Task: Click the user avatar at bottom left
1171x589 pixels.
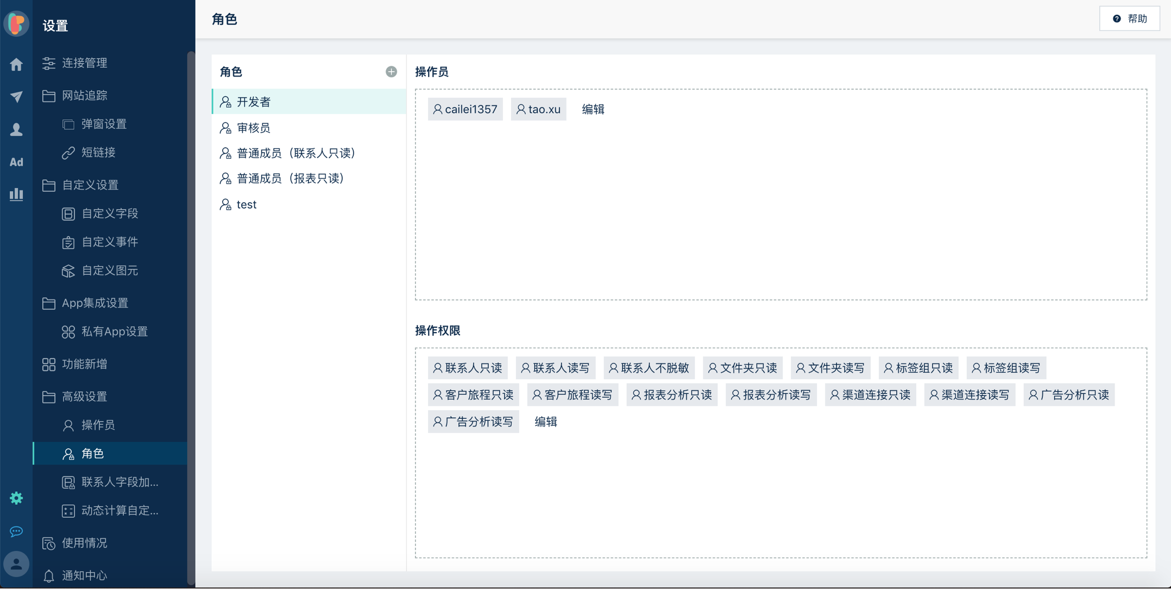Action: (16, 564)
